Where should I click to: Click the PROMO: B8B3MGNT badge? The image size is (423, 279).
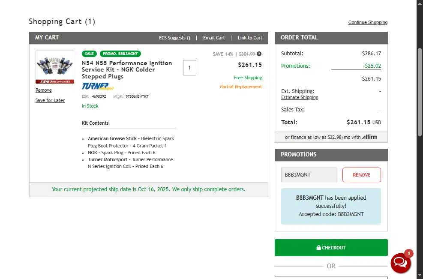tap(120, 54)
